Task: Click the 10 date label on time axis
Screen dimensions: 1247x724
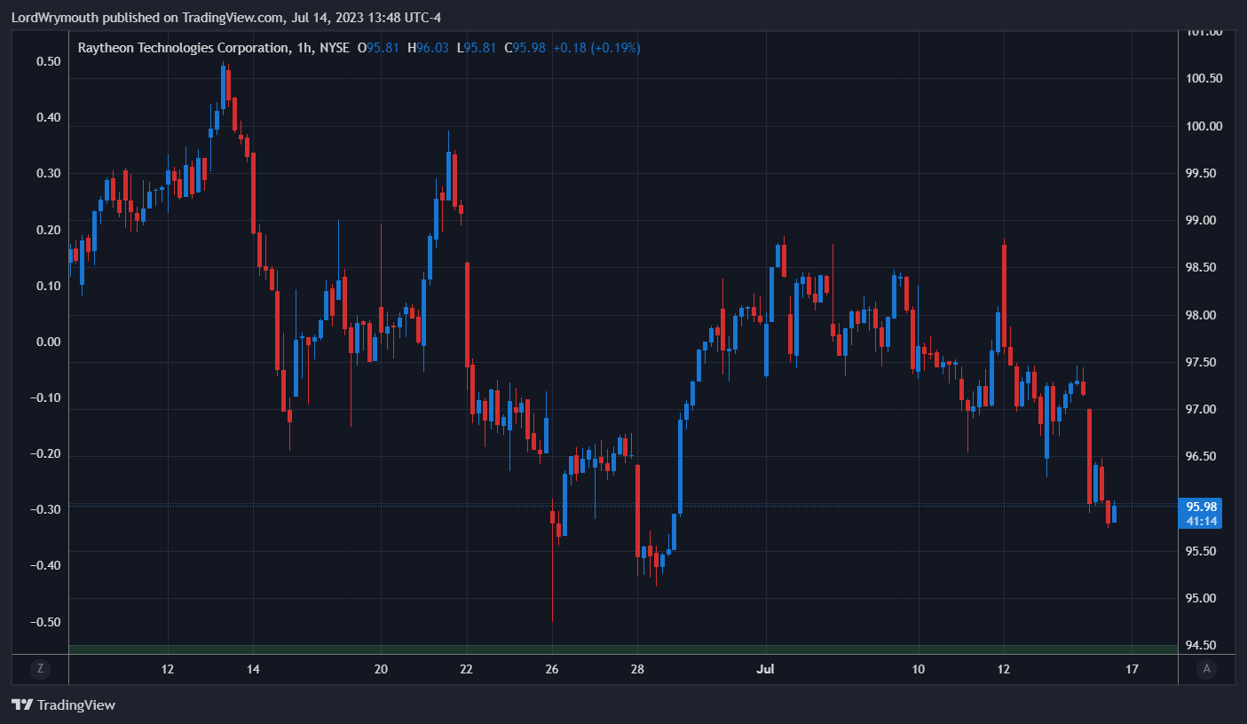Action: point(919,669)
